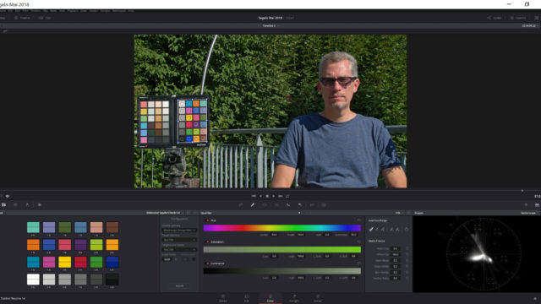
Task: Toggle the Luminance qualifier enable dot
Action: coord(207,263)
